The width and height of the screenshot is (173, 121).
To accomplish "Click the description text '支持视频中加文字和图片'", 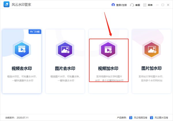I will tap(109, 77).
